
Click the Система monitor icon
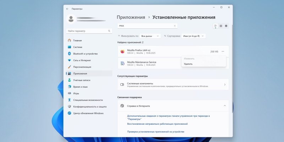pos(69,47)
